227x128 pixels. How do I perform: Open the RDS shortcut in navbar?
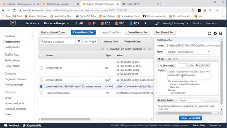(134, 23)
